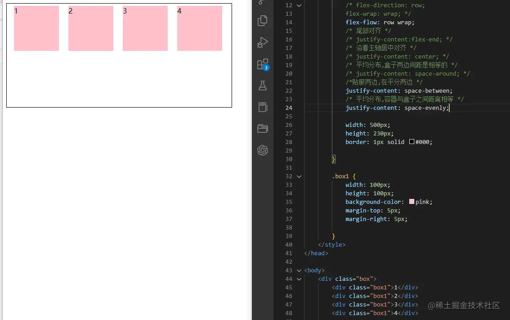
Task: Open the Explorer files icon in activity bar
Action: coord(263,21)
